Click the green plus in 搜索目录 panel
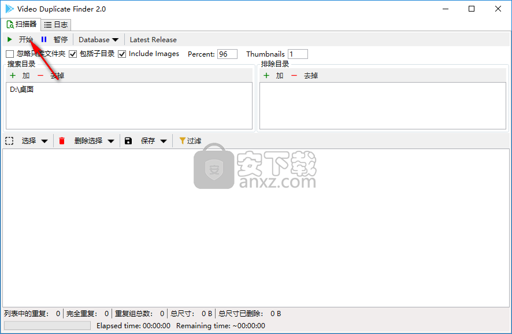 (13, 76)
